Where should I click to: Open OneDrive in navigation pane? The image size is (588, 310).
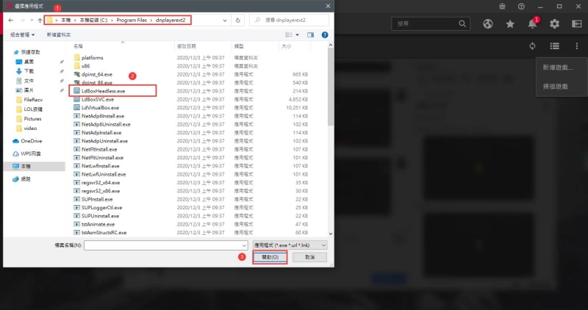[27, 141]
